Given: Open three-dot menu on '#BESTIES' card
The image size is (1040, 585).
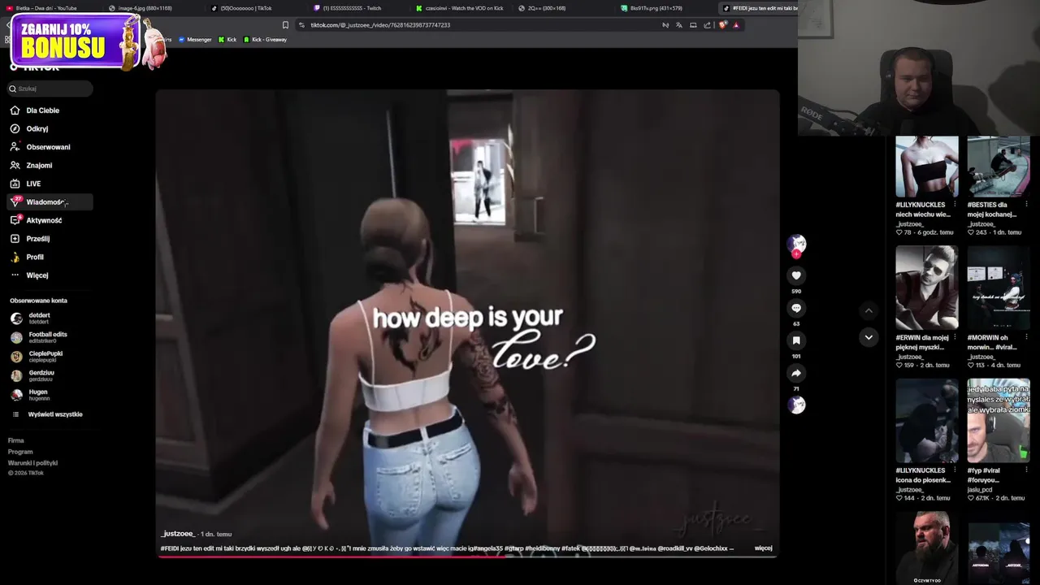Looking at the screenshot, I should pyautogui.click(x=1027, y=205).
